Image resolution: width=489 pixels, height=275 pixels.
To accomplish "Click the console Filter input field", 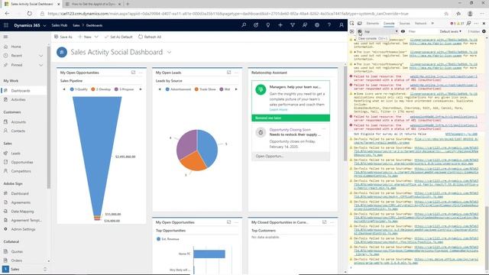I will pos(422,31).
